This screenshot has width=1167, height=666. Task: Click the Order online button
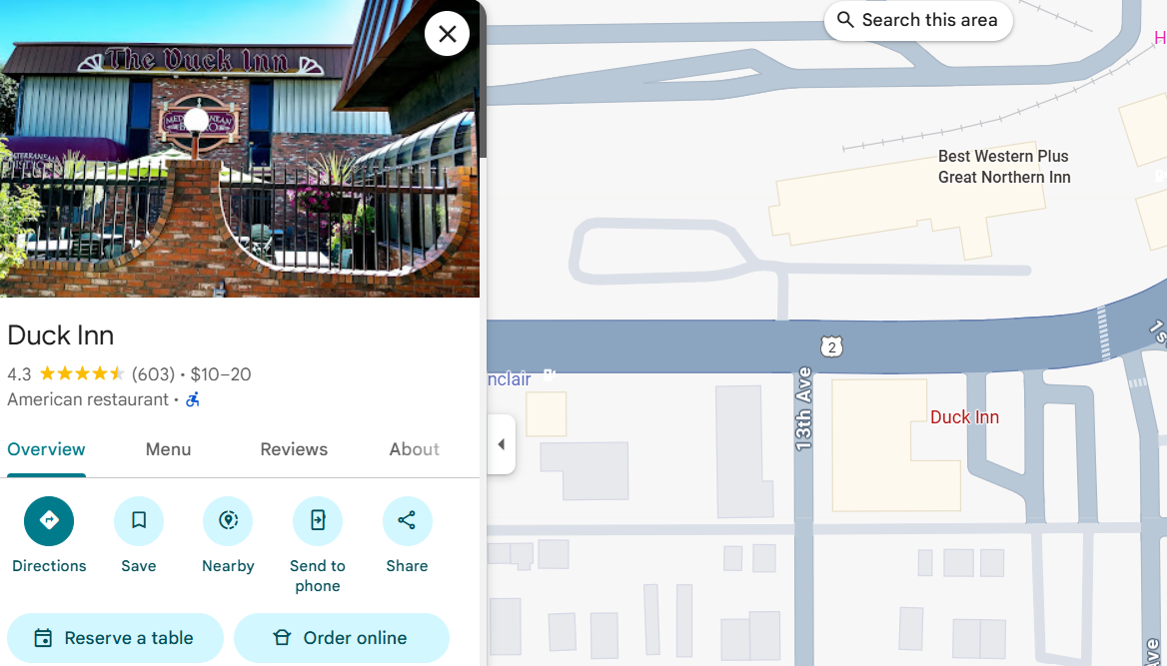pos(342,638)
